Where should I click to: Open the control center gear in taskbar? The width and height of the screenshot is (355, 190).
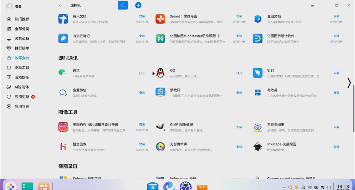click(x=185, y=186)
